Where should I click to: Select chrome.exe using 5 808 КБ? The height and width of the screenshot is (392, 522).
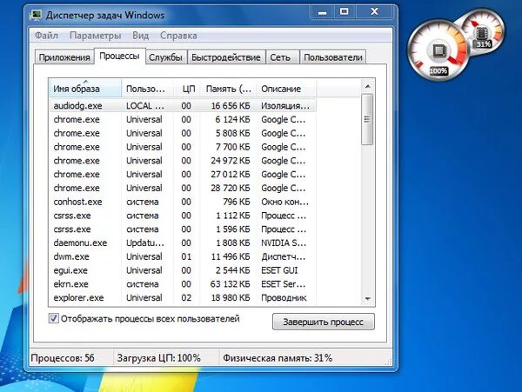coord(183,133)
